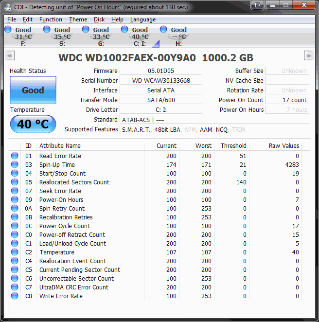Image resolution: width=319 pixels, height=322 pixels.
Task: Click the extra title bar button beside minimize
Action: tap(257, 5)
